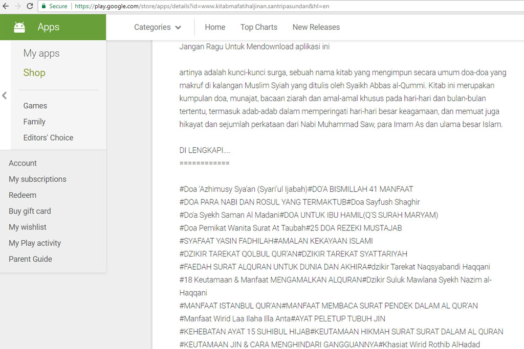Click the green Secure padlock icon

44,6
